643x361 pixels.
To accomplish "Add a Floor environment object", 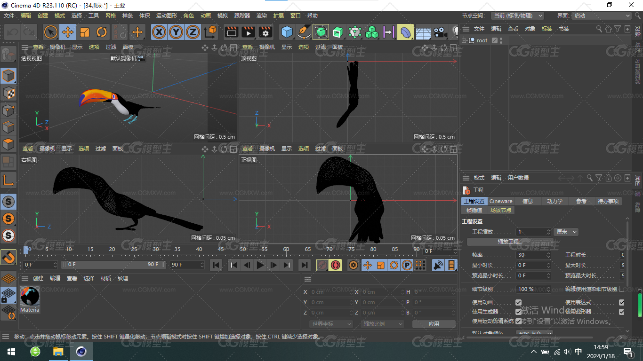I will point(423,32).
